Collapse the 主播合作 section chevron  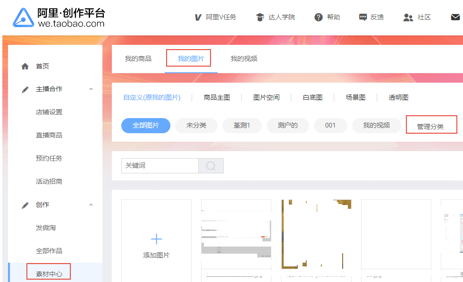pyautogui.click(x=91, y=89)
